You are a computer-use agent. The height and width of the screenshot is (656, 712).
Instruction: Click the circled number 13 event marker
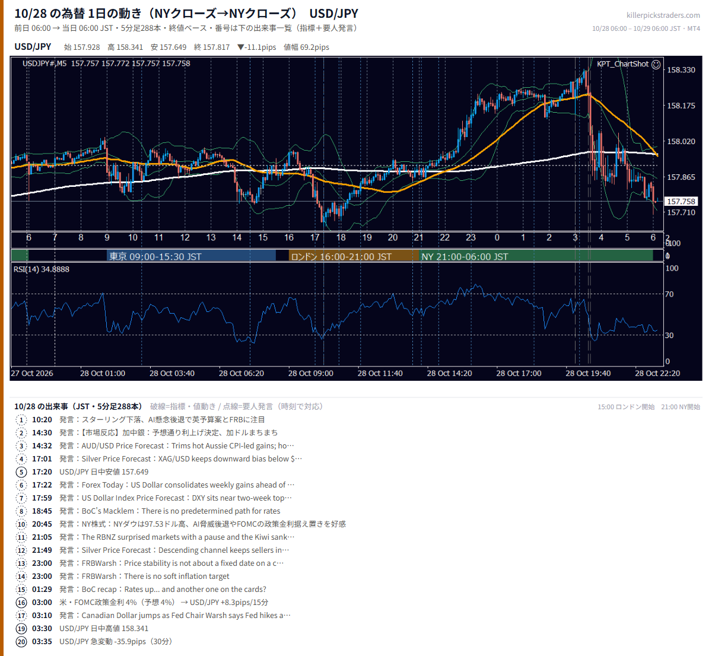click(x=21, y=563)
